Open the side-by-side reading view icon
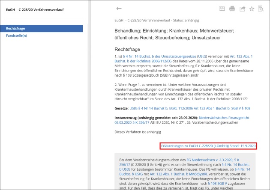This screenshot has width=270, height=190. 222,8
